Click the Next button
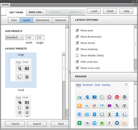Screen dimensions: 138x130 point(60,124)
